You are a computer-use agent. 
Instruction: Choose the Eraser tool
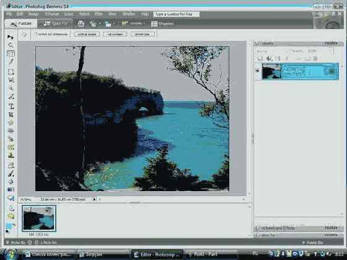(x=11, y=165)
